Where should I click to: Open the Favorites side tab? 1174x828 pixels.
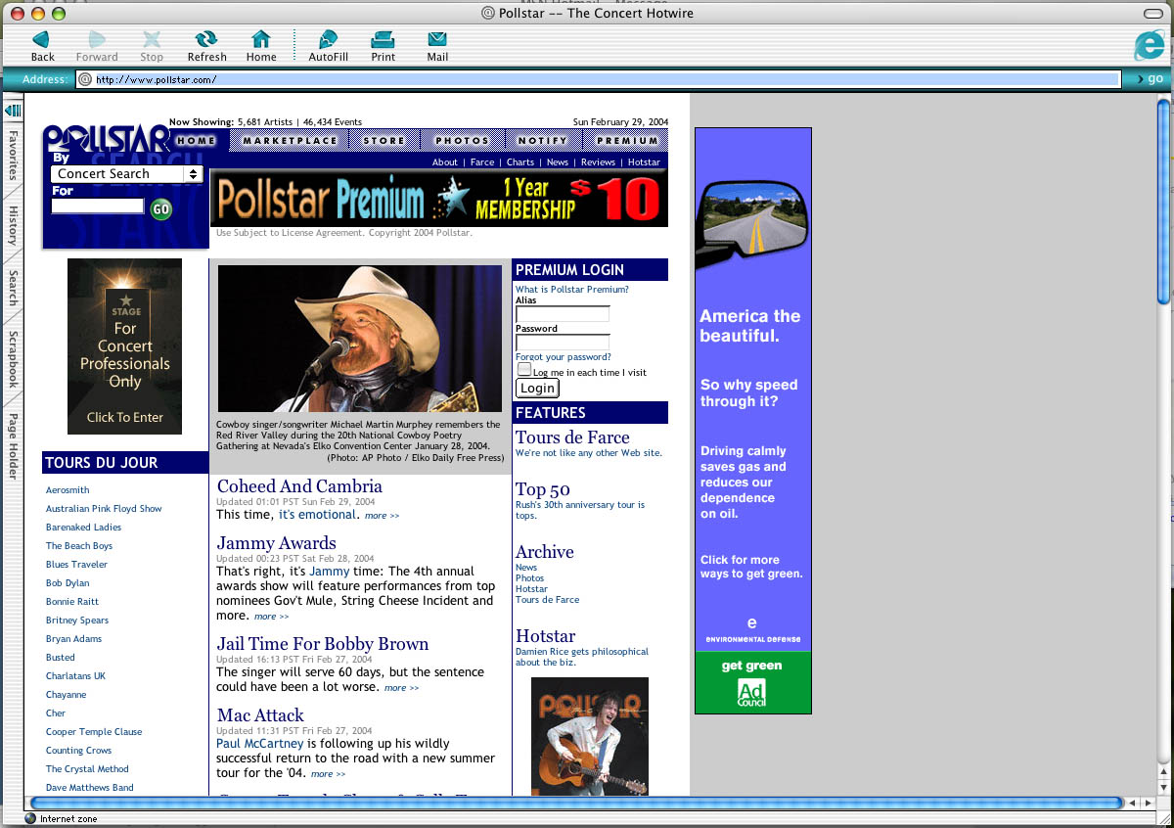pos(14,155)
